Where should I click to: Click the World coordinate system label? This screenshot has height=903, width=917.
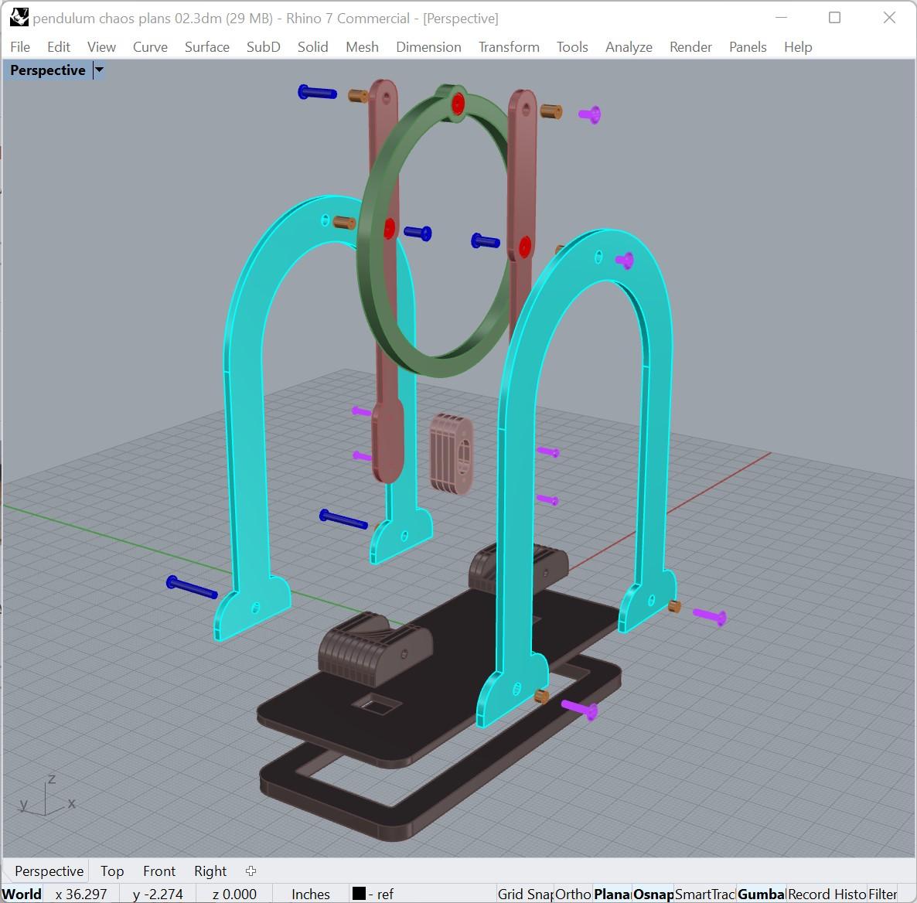point(22,894)
